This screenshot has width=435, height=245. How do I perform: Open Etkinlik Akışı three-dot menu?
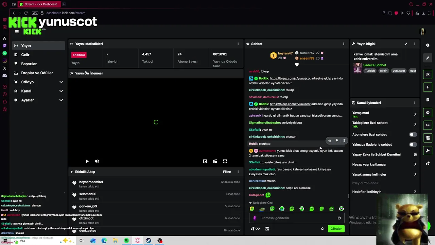(x=238, y=172)
